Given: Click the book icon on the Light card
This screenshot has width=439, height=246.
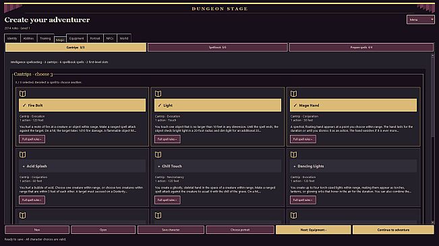Looking at the screenshot, I should (x=158, y=93).
